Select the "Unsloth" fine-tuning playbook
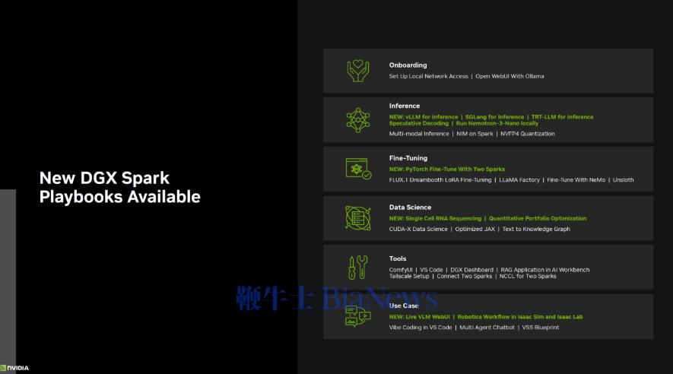This screenshot has width=673, height=374. [621, 180]
